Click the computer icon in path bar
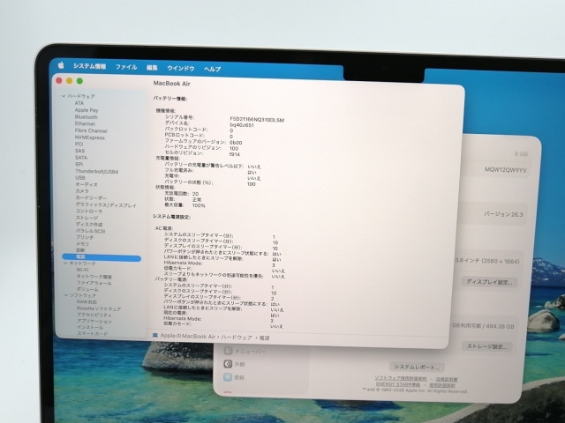The image size is (565, 423). [155, 335]
